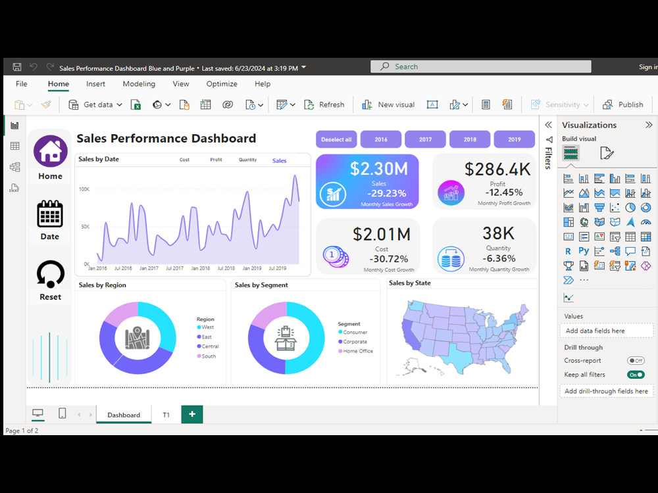Select the line chart visualization icon
This screenshot has width=658, height=493.
[x=569, y=193]
